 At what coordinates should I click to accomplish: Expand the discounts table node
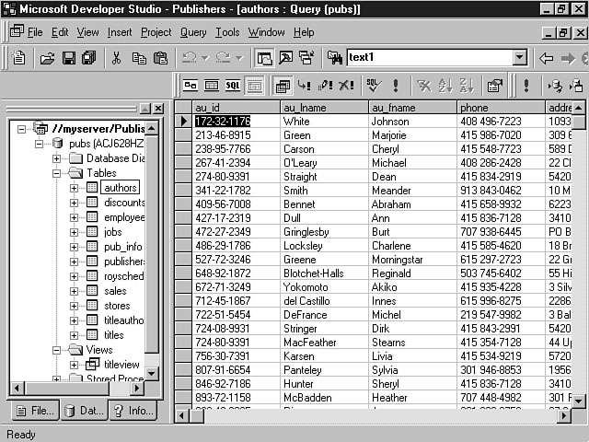point(75,203)
